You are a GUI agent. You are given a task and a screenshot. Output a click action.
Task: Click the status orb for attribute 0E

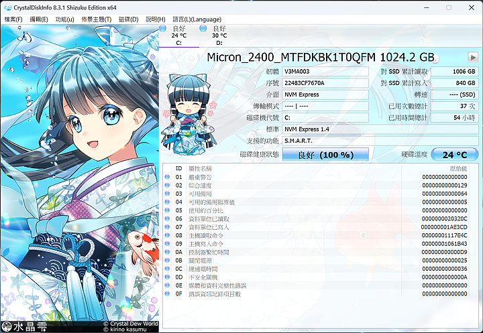click(167, 285)
